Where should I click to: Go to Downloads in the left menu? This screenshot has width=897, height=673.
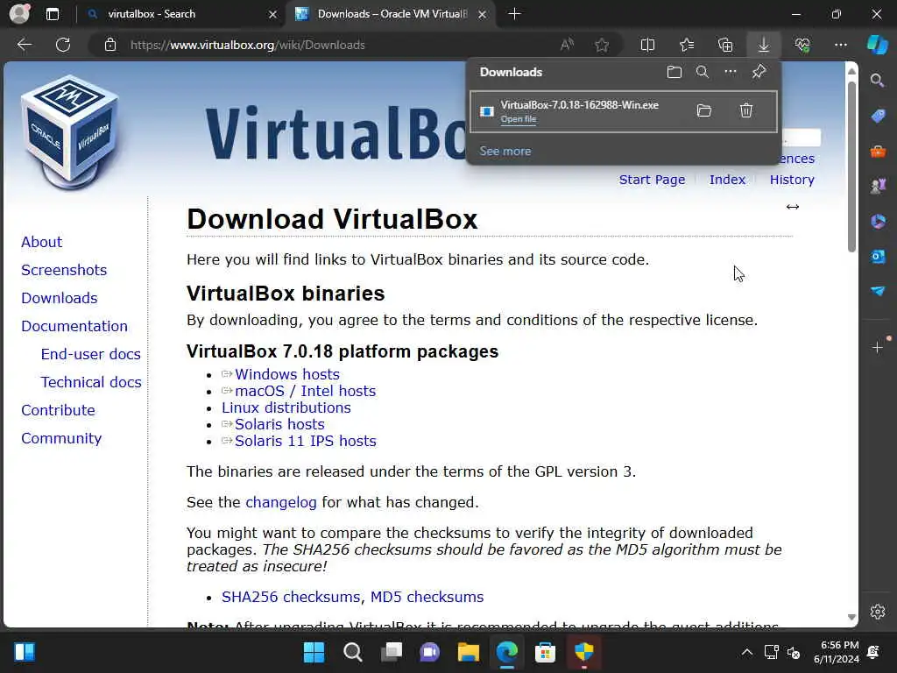point(60,298)
